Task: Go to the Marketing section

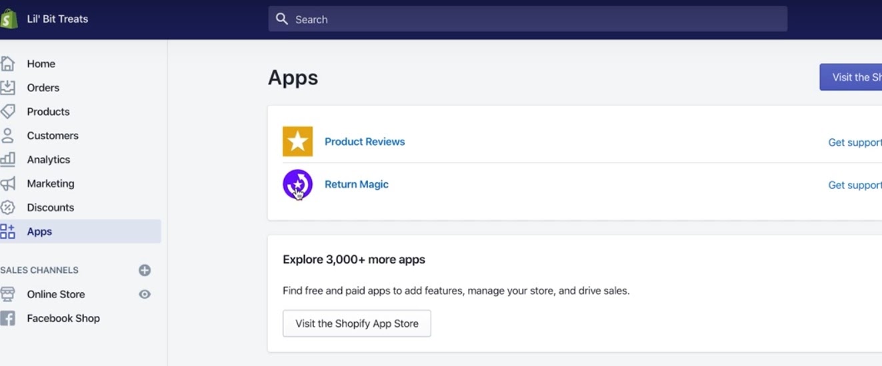Action: point(51,184)
